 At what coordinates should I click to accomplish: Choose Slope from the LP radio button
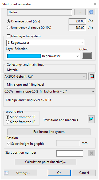(7, 122)
